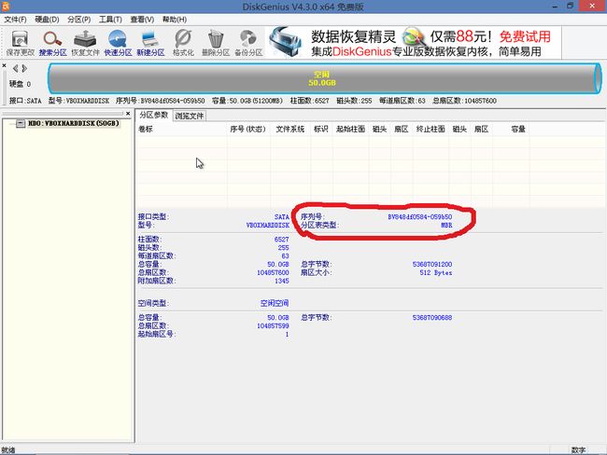Restore down the DiskGenius window
The image size is (607, 455).
click(x=570, y=6)
